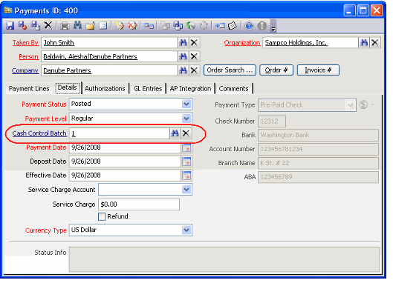Click the black X delete toolbar icon

point(48,25)
